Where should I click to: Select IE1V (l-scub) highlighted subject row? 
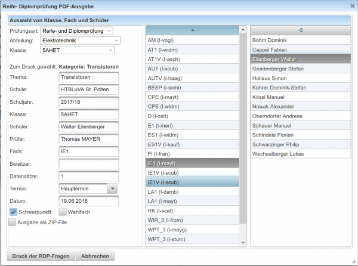192,182
